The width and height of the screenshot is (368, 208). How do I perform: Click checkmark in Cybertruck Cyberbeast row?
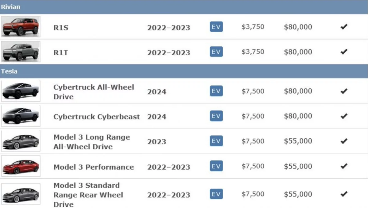(344, 116)
